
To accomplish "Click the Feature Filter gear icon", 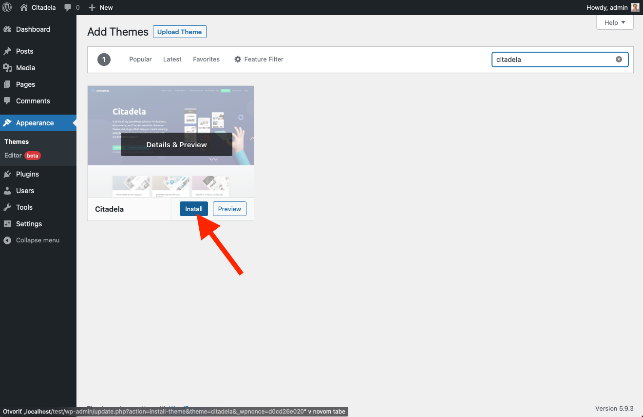I will (238, 60).
